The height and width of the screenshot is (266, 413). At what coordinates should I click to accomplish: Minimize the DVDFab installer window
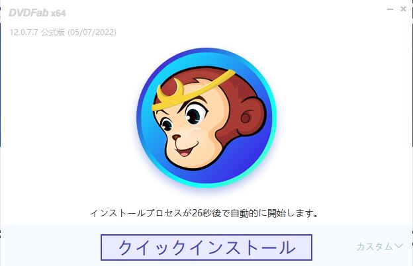[x=390, y=9]
